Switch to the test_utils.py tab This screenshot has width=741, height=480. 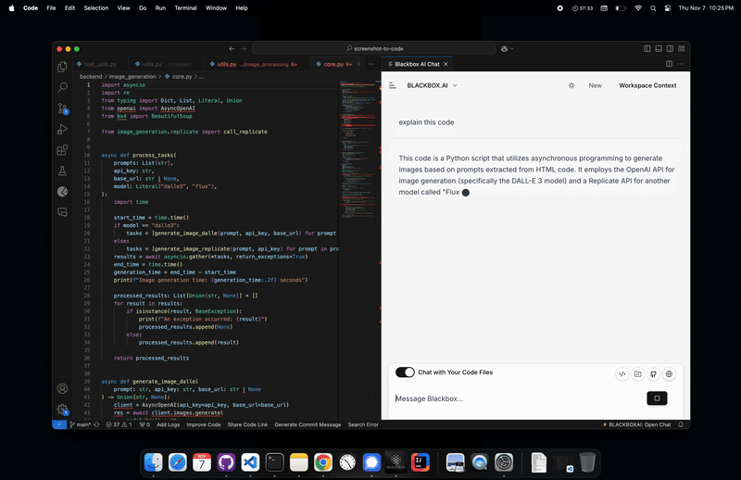click(x=100, y=64)
